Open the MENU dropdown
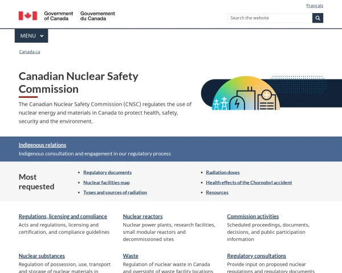The height and width of the screenshot is (273, 342). coord(31,36)
